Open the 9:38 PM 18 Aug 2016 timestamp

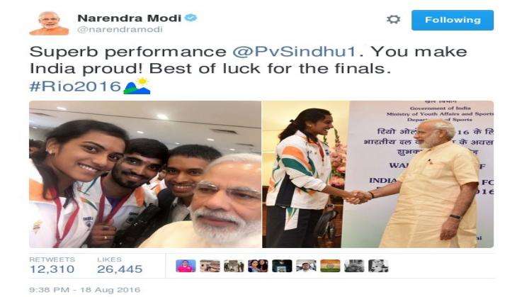tap(85, 290)
